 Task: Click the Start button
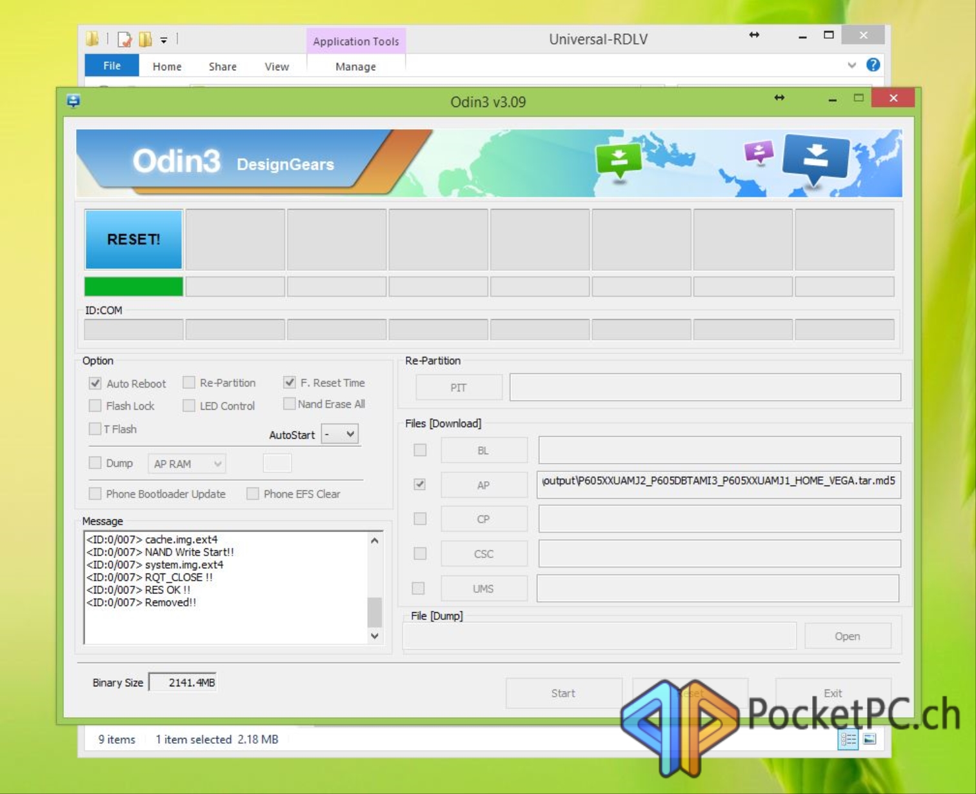564,693
